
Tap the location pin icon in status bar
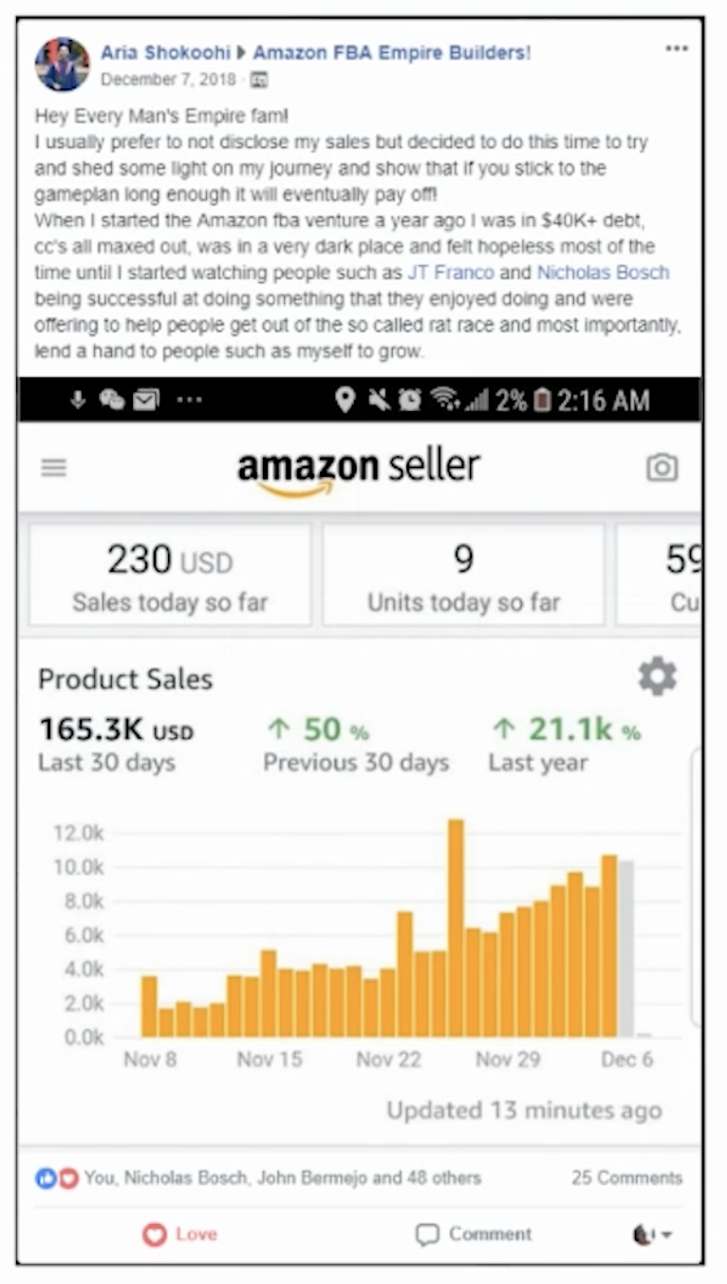pos(345,400)
